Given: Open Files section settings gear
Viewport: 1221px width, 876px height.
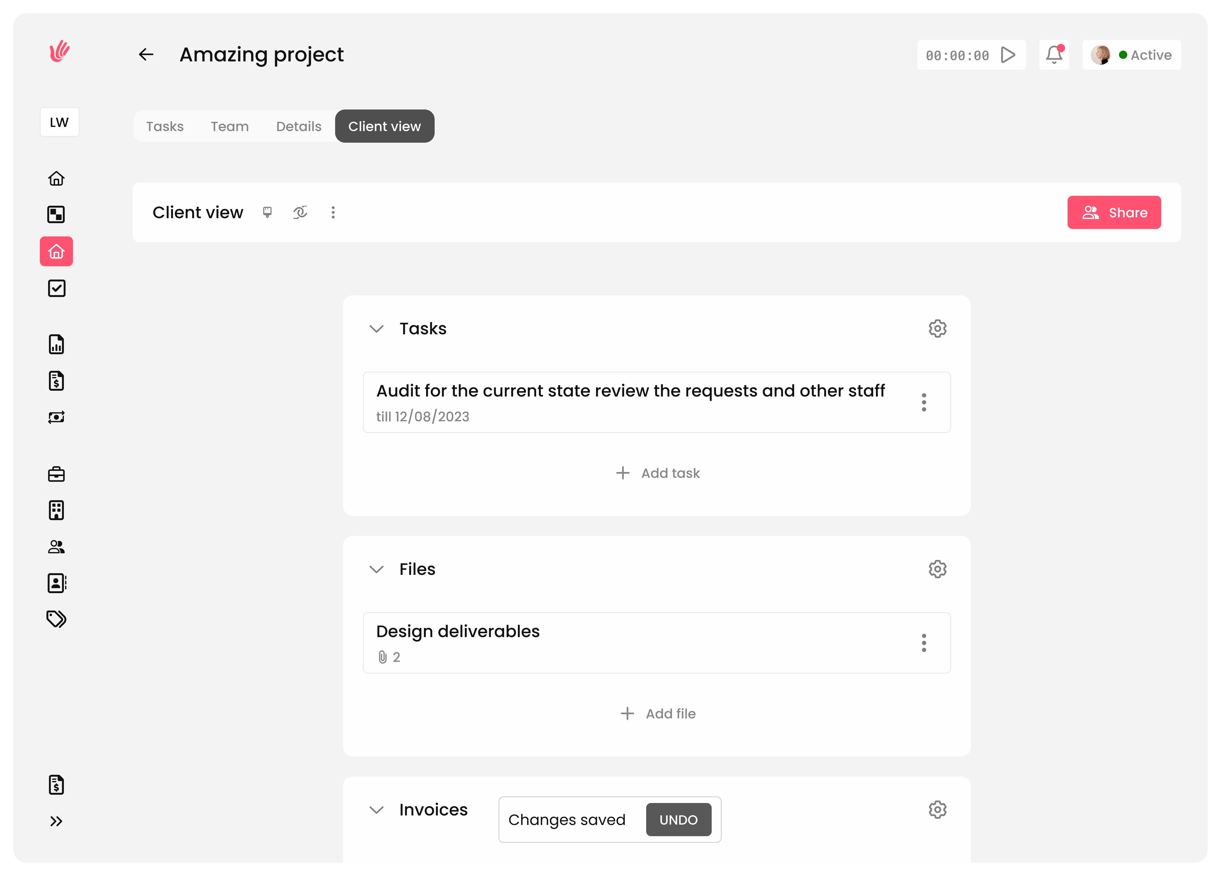Looking at the screenshot, I should tap(937, 569).
